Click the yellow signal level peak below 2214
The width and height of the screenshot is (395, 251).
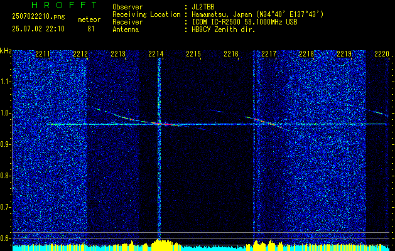(163, 245)
